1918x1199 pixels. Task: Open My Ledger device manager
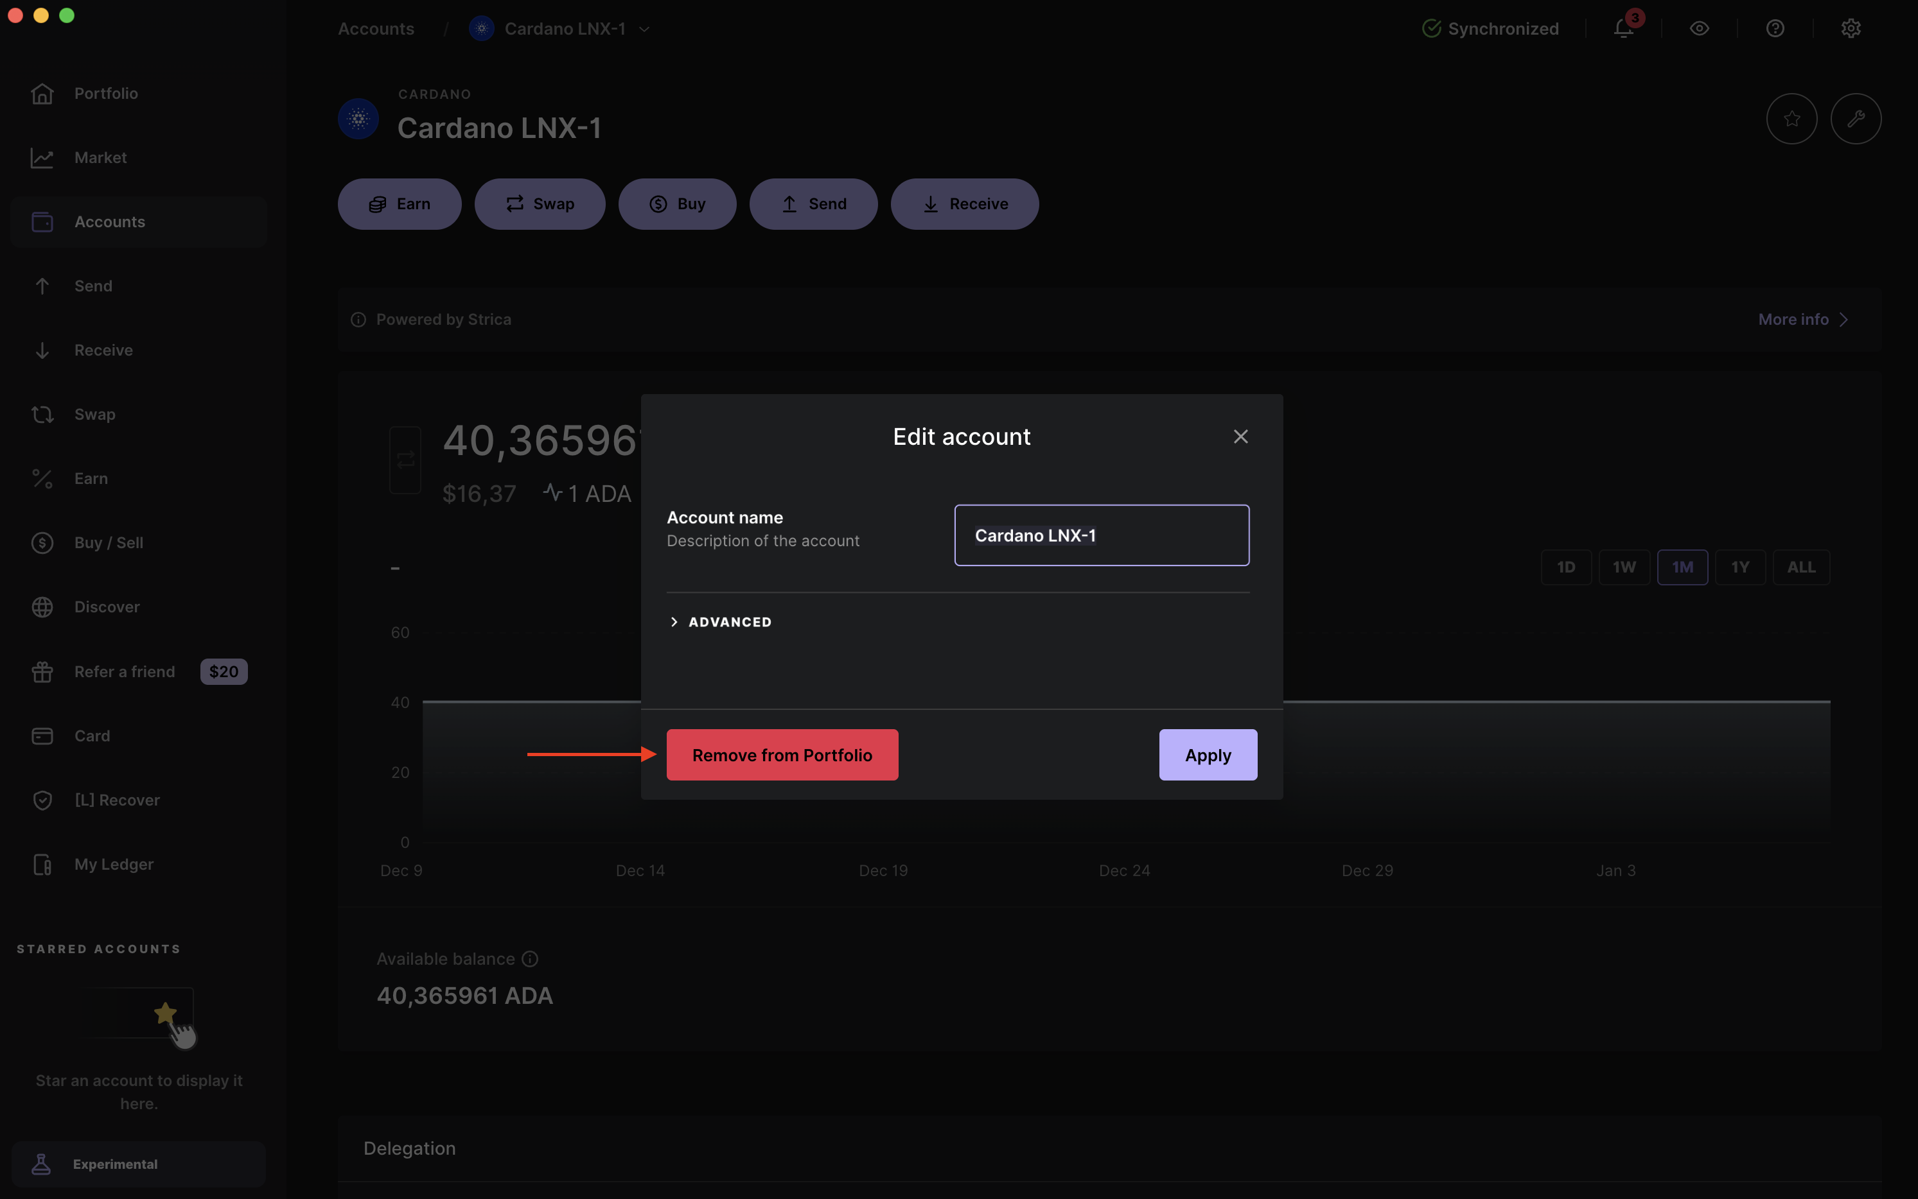[114, 865]
